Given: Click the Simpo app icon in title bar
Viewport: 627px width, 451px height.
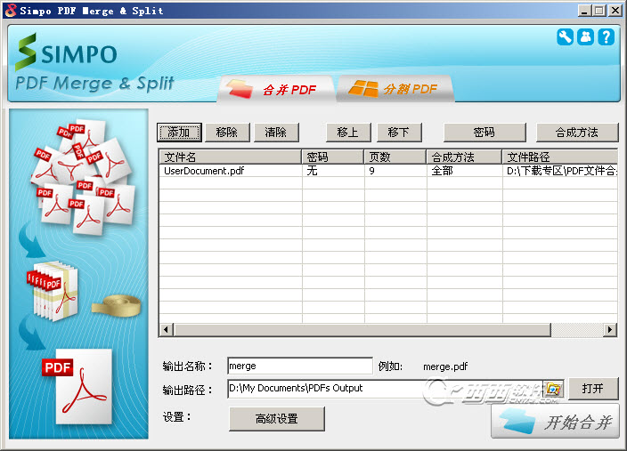Looking at the screenshot, I should pos(11,11).
